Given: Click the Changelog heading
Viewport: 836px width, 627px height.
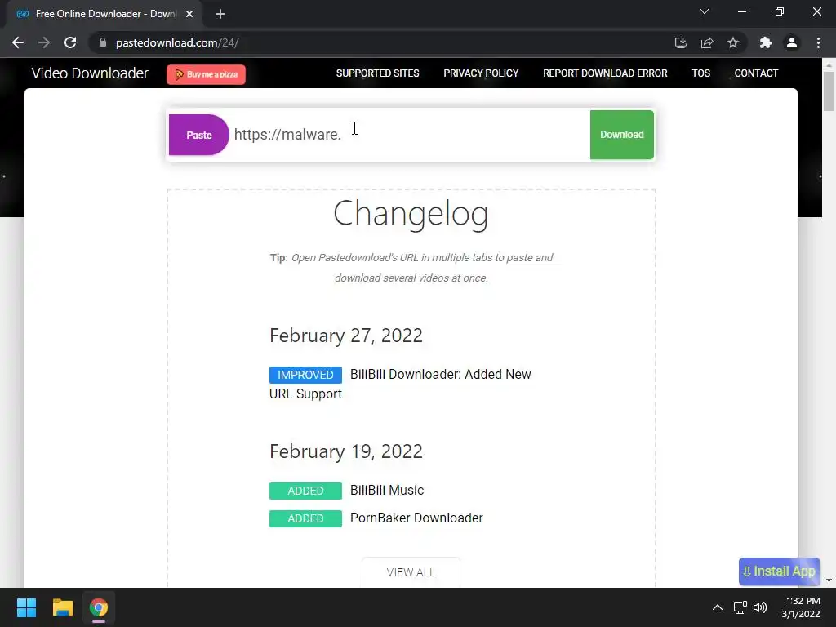Looking at the screenshot, I should click(x=411, y=214).
